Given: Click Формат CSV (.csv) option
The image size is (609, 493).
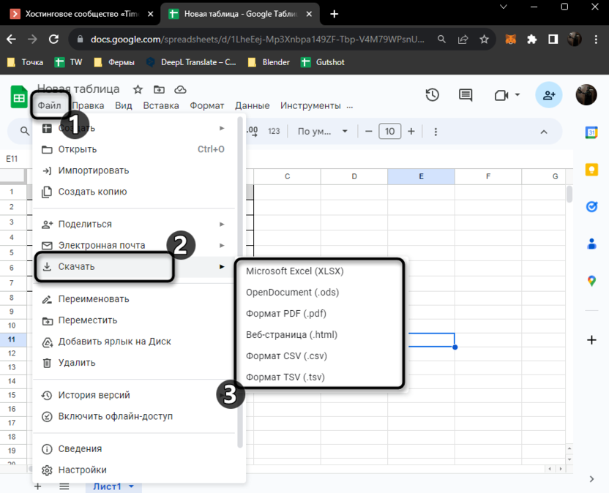Looking at the screenshot, I should 286,356.
